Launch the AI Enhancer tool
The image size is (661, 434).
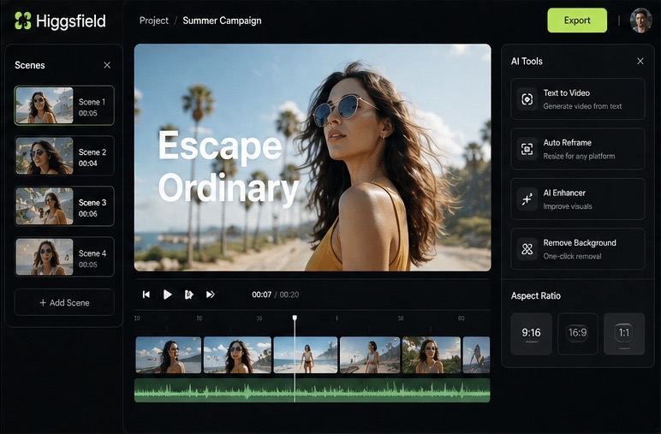pyautogui.click(x=577, y=199)
